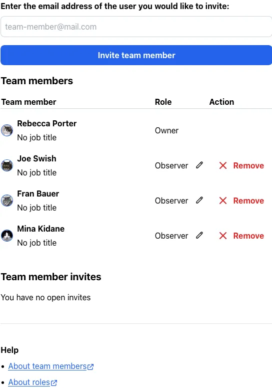Click the Action column header

coord(221,102)
